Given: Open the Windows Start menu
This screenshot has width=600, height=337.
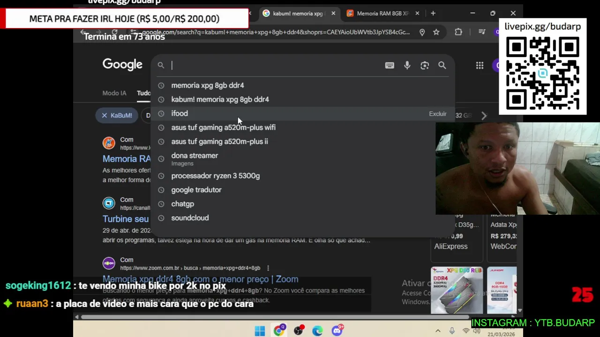Looking at the screenshot, I should click(260, 331).
